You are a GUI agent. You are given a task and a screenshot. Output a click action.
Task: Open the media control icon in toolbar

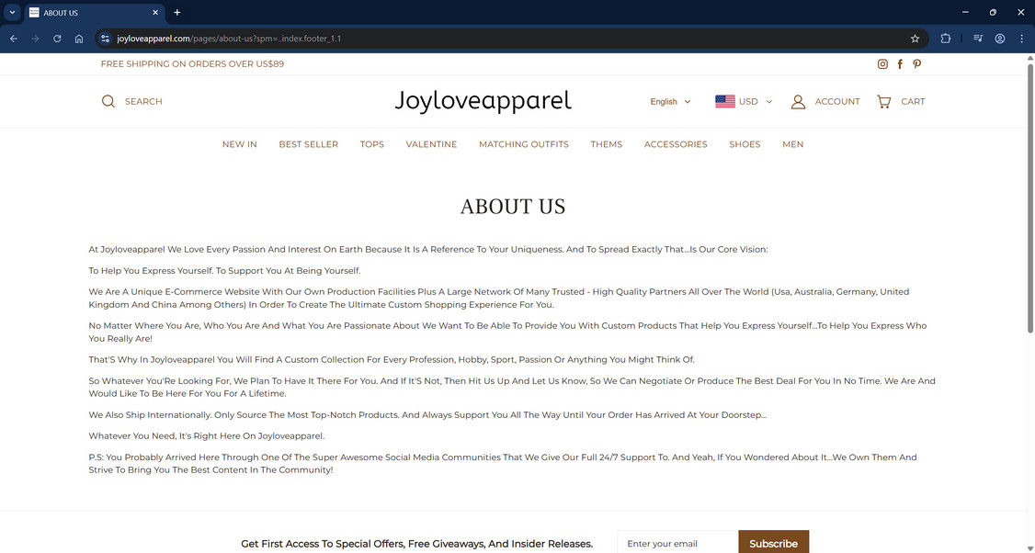978,39
